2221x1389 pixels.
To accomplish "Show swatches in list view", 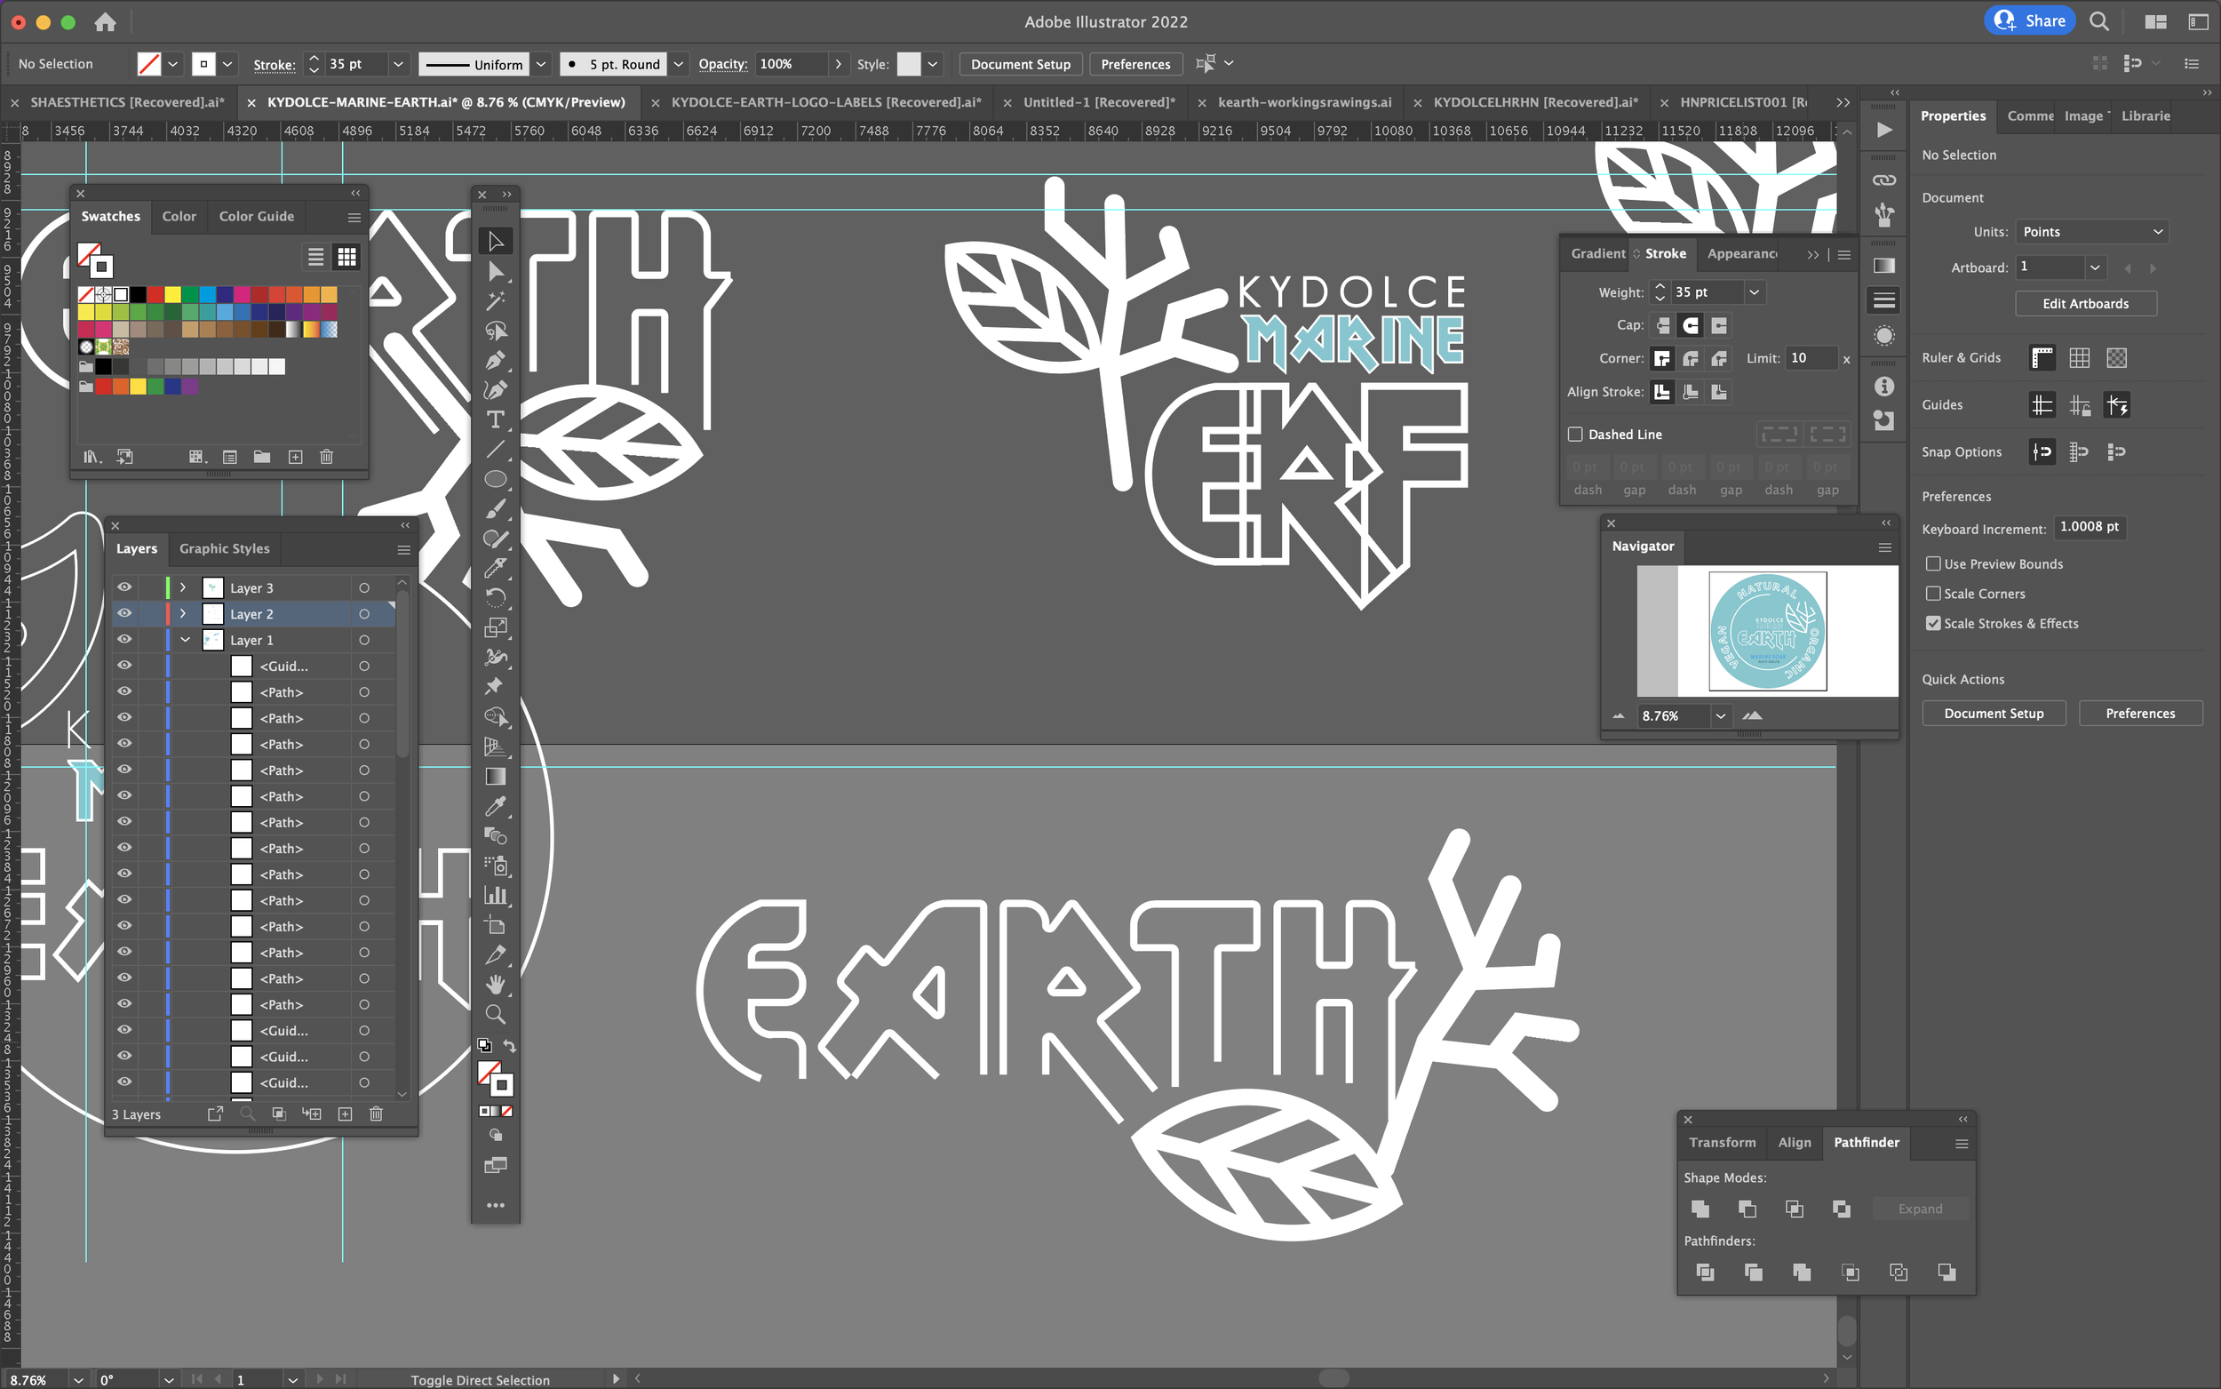I will (316, 256).
